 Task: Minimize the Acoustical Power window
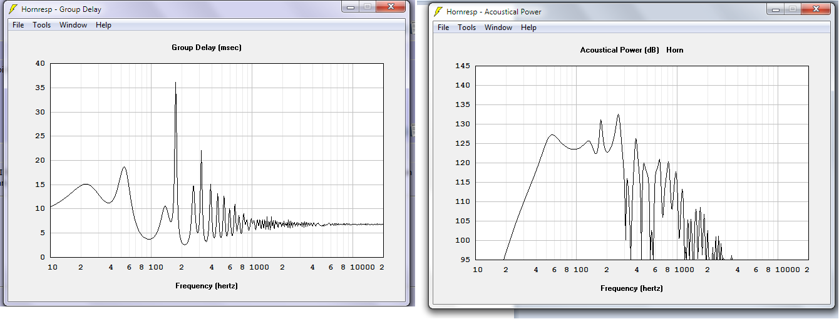pos(776,9)
